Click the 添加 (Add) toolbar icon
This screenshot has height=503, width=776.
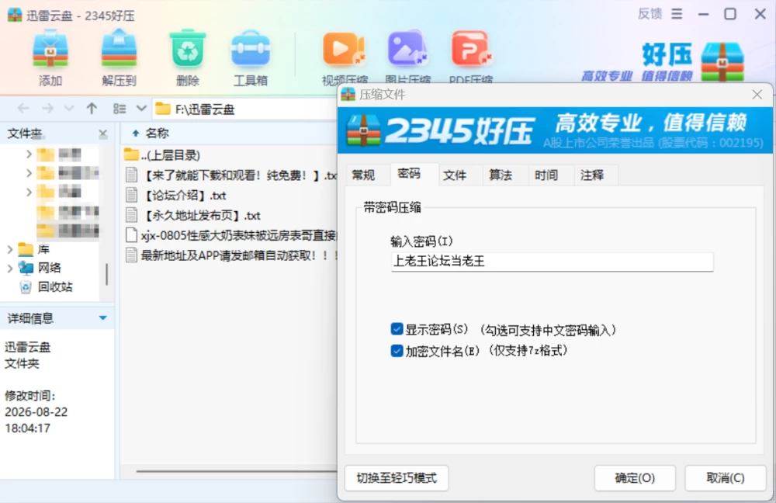[x=50, y=57]
